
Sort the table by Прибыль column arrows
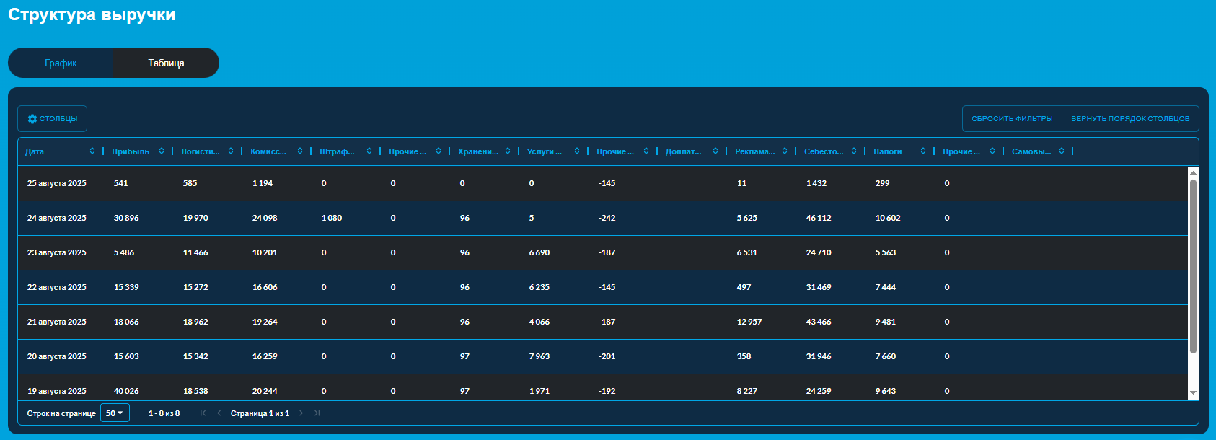pos(162,151)
